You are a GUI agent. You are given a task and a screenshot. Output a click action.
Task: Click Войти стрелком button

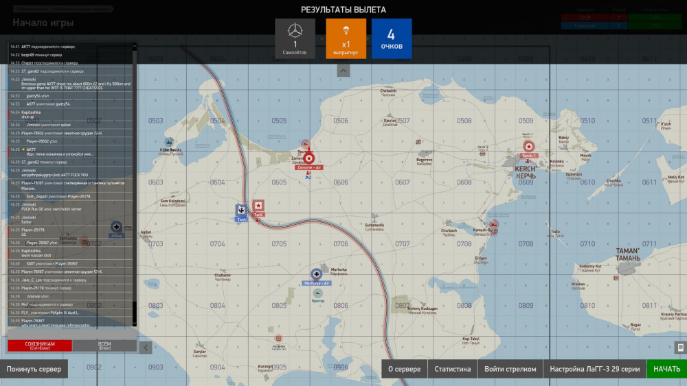click(x=510, y=369)
